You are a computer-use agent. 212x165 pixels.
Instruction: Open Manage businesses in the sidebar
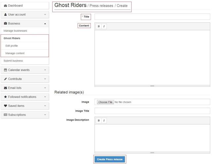[x=25, y=31]
